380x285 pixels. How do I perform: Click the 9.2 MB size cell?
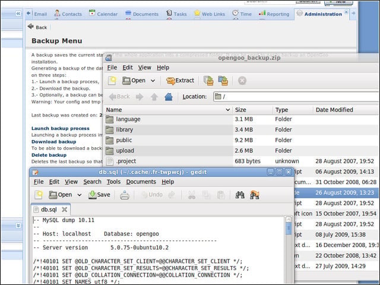(243, 140)
